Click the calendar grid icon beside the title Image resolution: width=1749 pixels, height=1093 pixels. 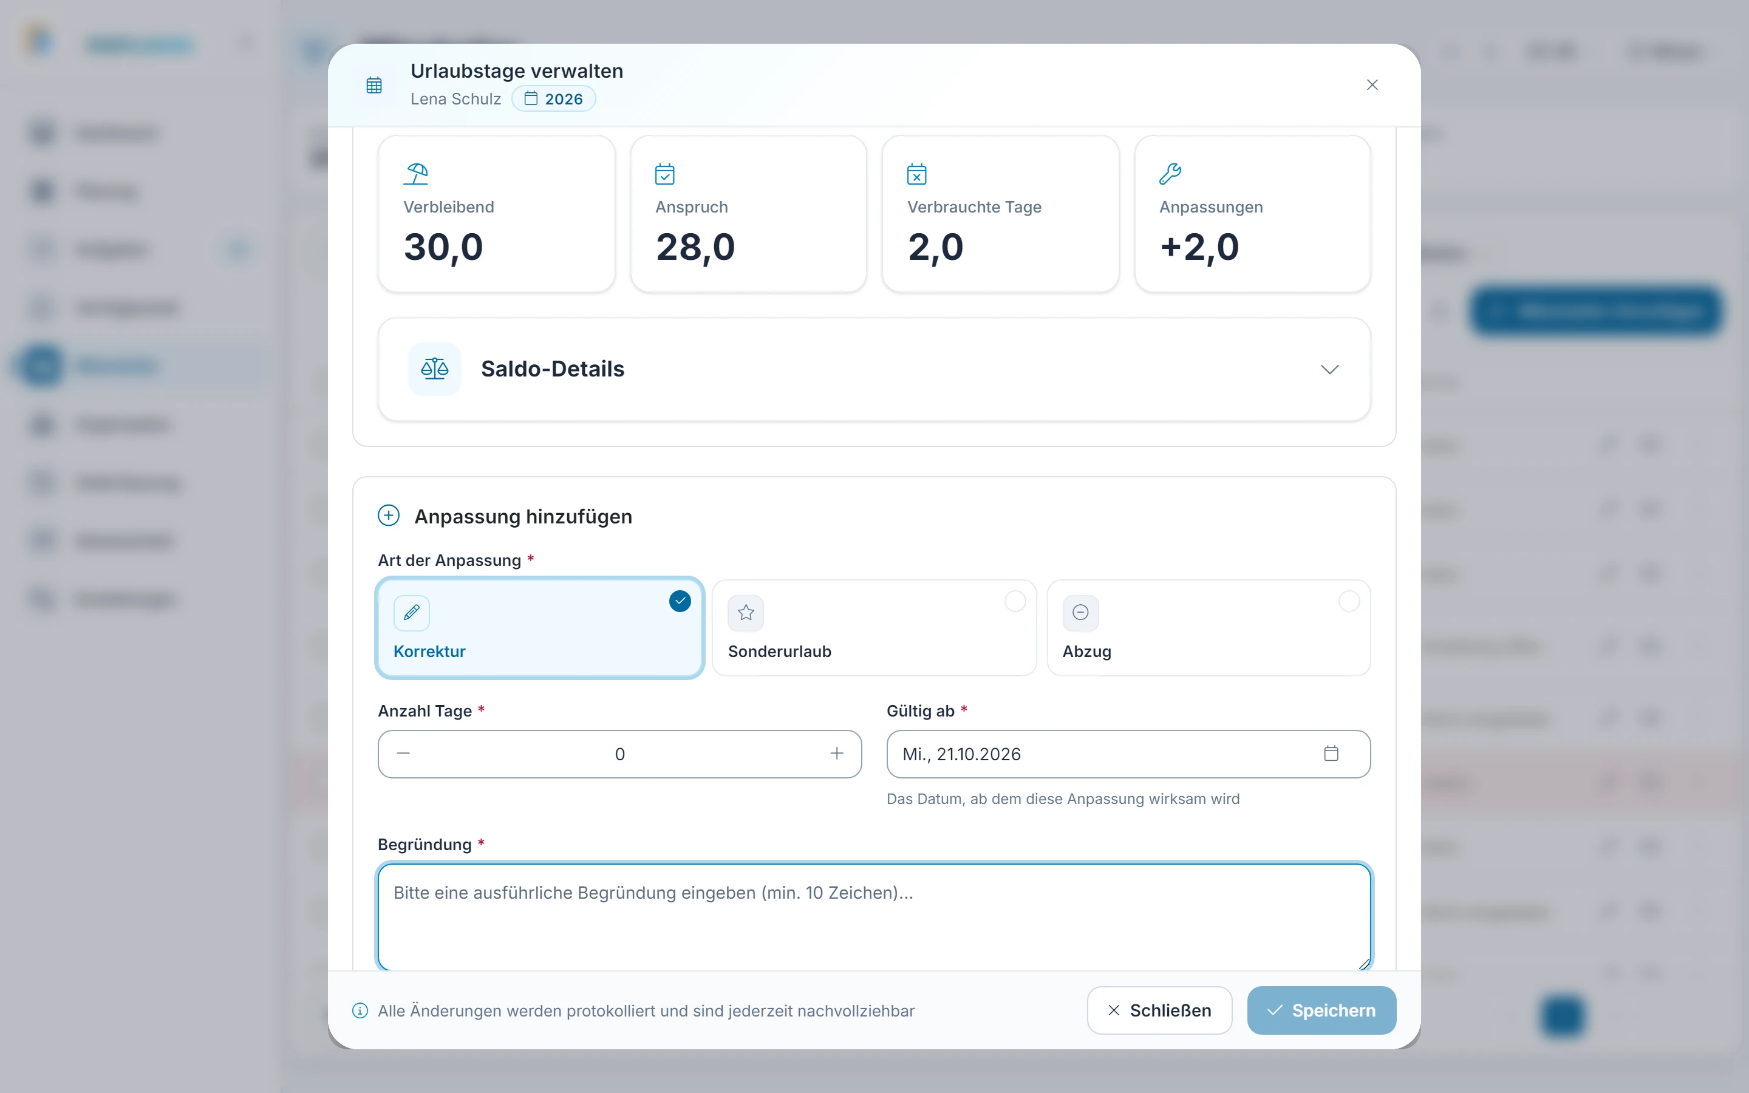[373, 85]
